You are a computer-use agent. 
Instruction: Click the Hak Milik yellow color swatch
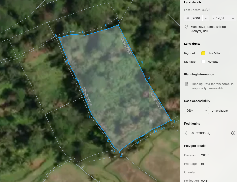[203, 53]
